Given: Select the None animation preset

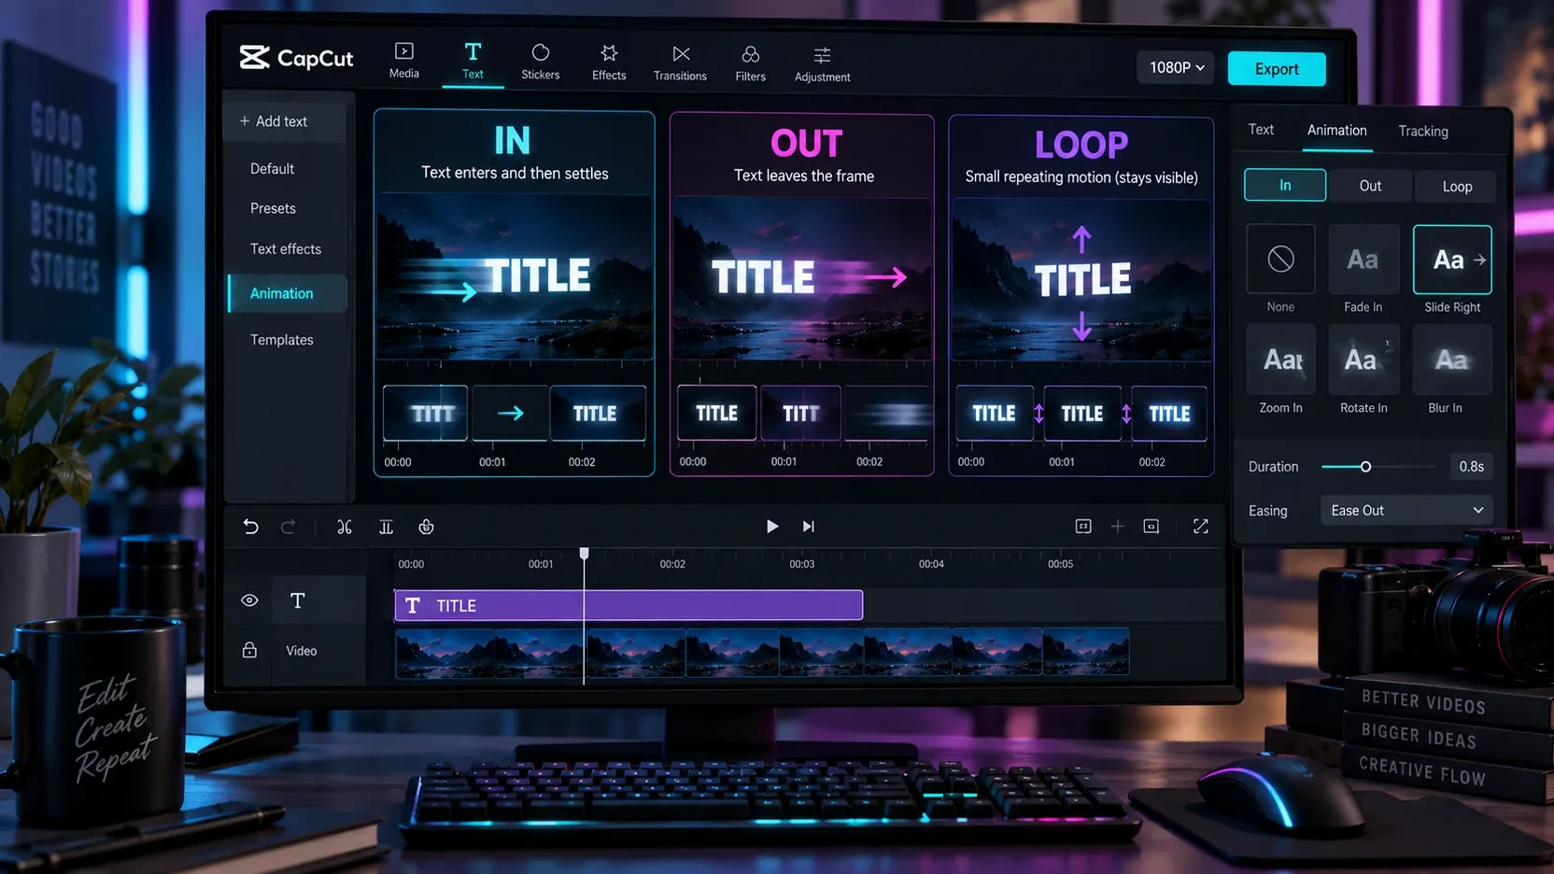Looking at the screenshot, I should [x=1280, y=259].
